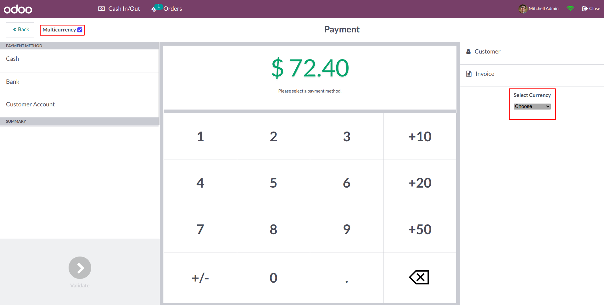Click the Invoice document icon
This screenshot has height=305, width=604.
pyautogui.click(x=469, y=74)
